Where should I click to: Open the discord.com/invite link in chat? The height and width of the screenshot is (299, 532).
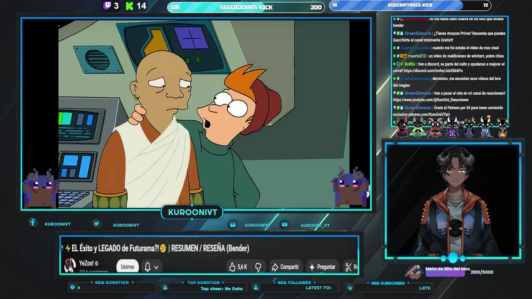(x=433, y=71)
